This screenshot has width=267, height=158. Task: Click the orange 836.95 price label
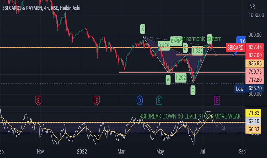[x=255, y=63]
